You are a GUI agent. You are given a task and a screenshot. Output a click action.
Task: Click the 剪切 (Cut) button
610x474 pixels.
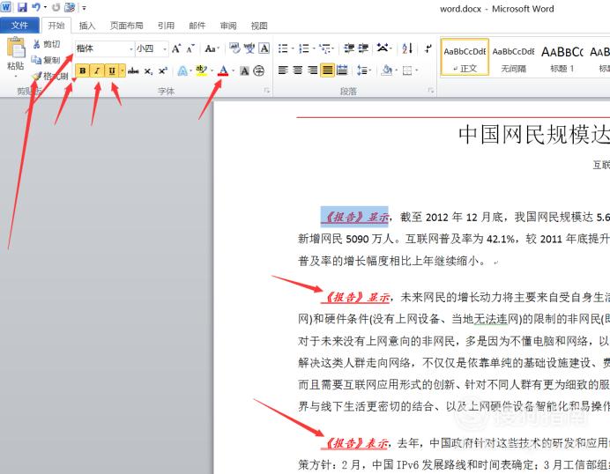pyautogui.click(x=47, y=44)
